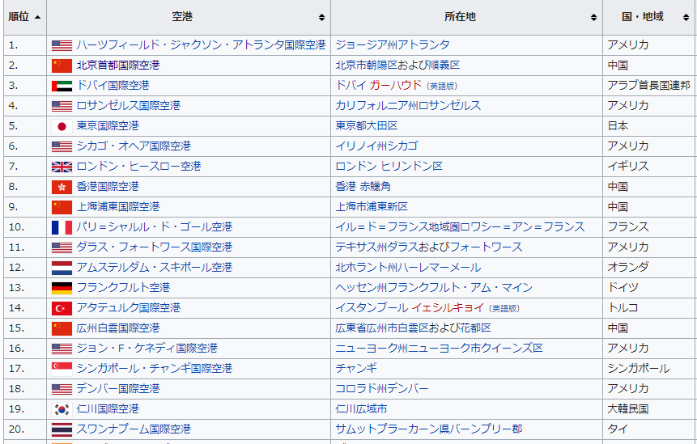Click the French flag beside パリ=シャルル・ド・ゴール空港
This screenshot has height=444, width=697.
click(x=62, y=227)
